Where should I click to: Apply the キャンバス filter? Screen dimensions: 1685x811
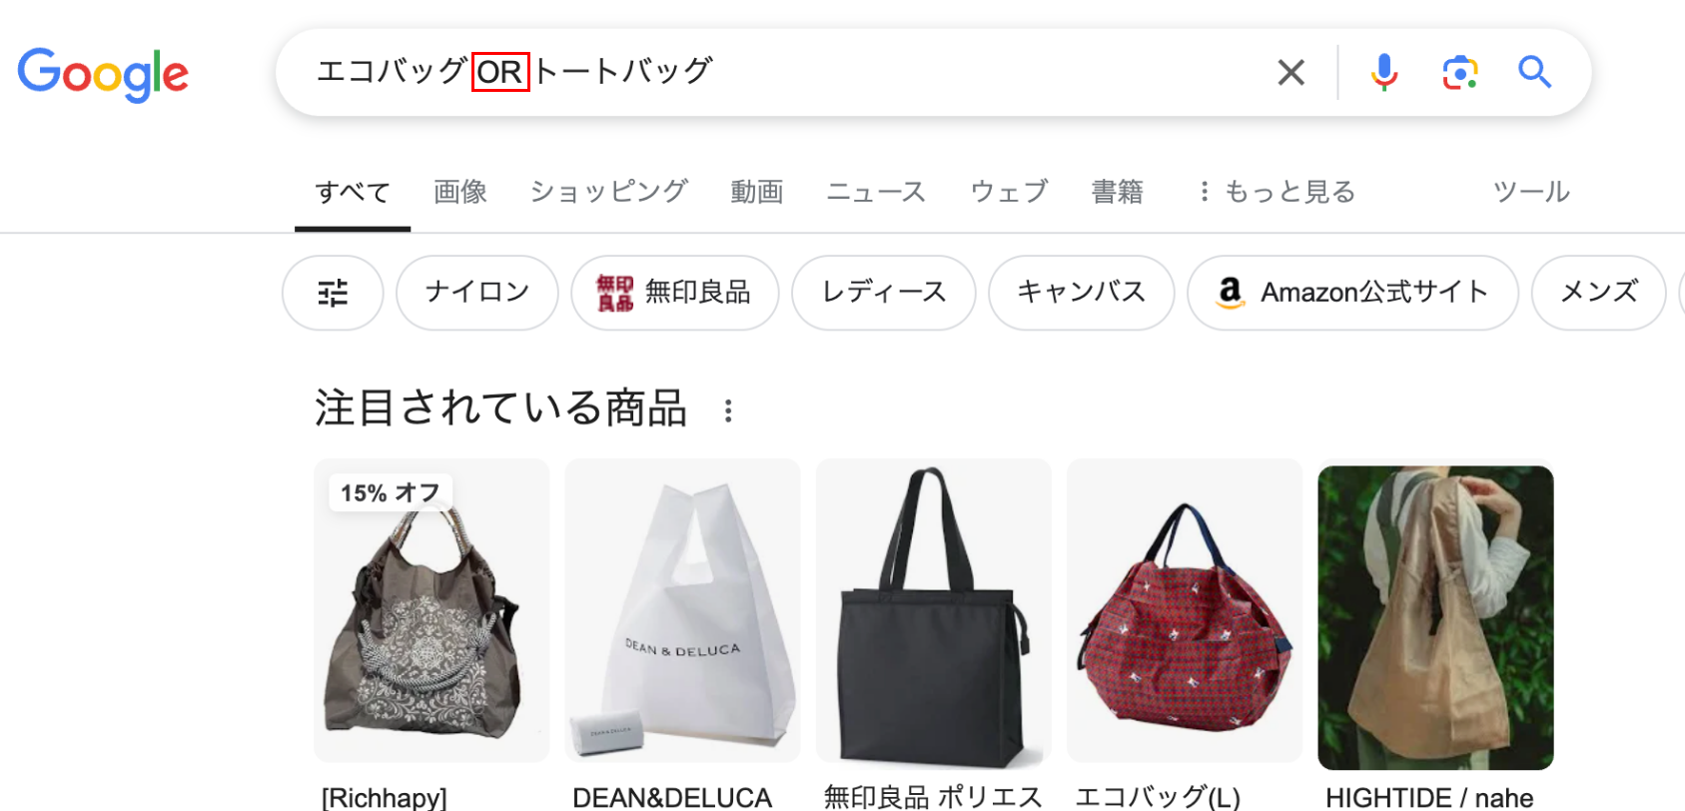[1082, 293]
